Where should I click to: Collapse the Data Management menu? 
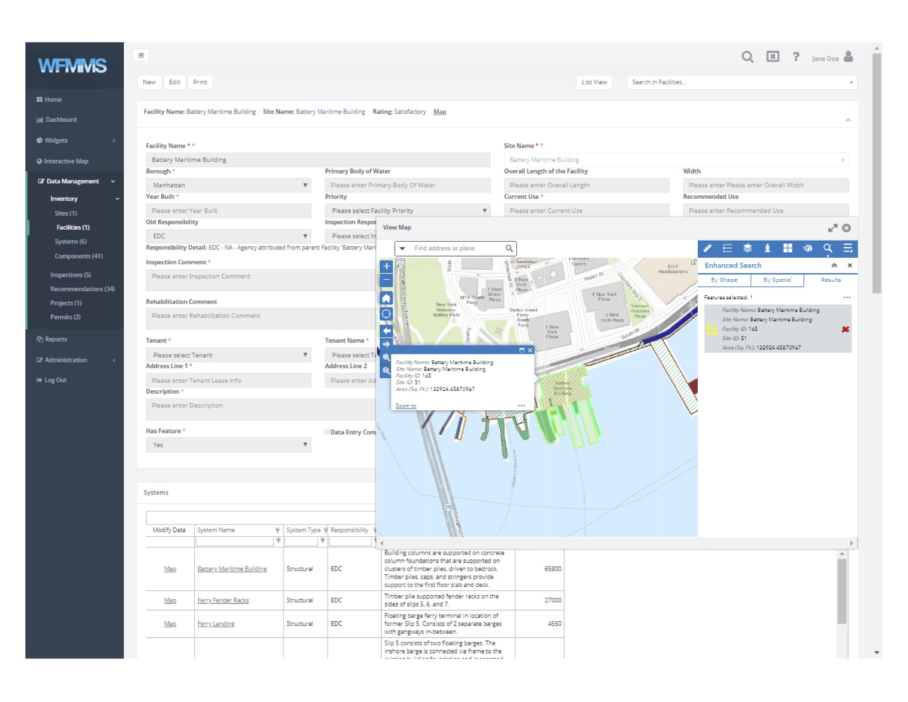tap(113, 181)
